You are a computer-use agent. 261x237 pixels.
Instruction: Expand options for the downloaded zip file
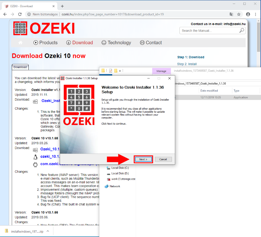(x=48, y=231)
